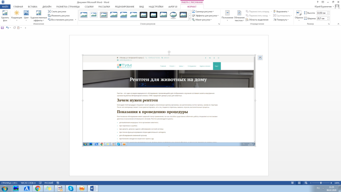Viewport: 341px width, 192px height.
Task: Click the РУССКИЙ language indicator
Action: pos(49,183)
